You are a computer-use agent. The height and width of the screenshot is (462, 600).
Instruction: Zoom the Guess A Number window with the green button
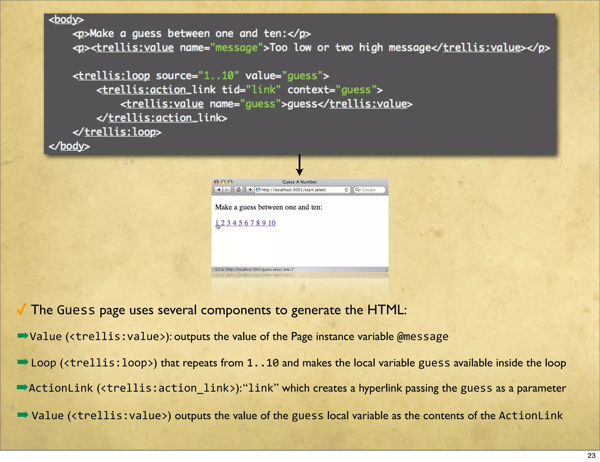click(230, 182)
